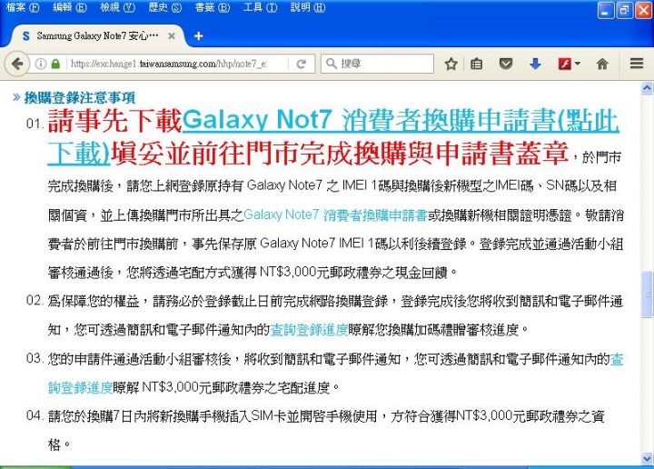Screen dimensions: 654x469
Task: Expand dropdown arrow beside Flash icon
Action: click(578, 64)
